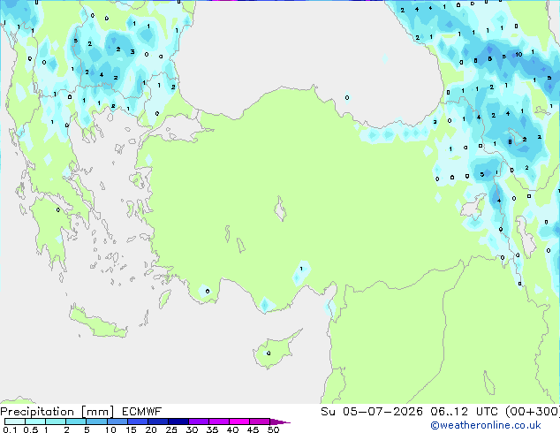Pick the 10–15 mm blue legend swatch
Viewport: 560px width, 433px height.
(117, 422)
